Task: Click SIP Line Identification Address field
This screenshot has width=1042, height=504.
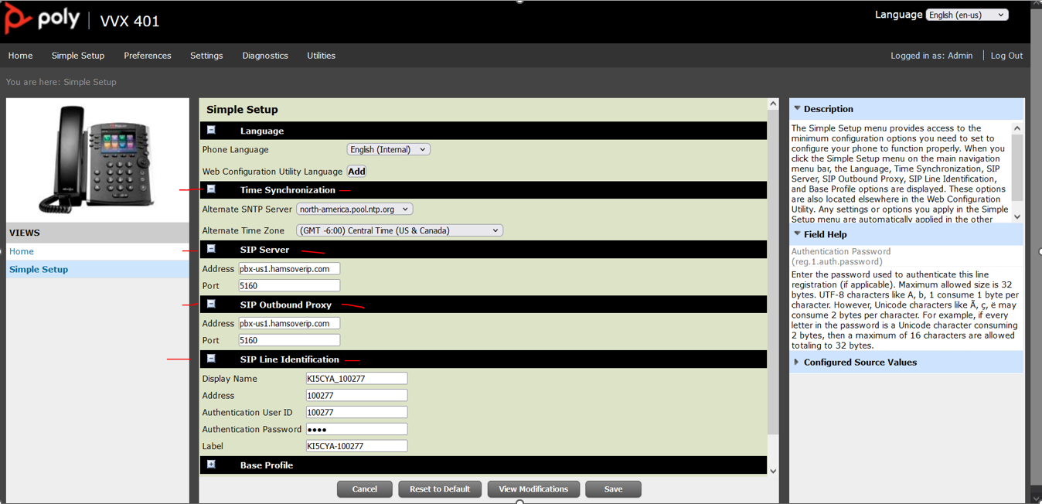Action: click(356, 395)
